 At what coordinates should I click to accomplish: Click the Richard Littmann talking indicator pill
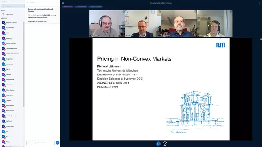click(x=95, y=6)
